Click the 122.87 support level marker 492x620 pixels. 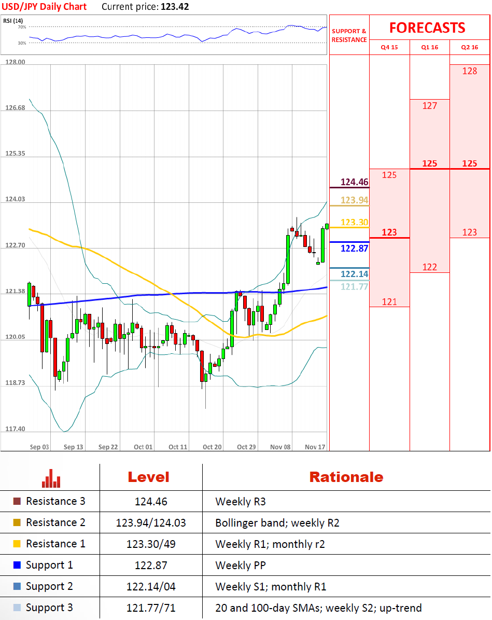tap(354, 249)
